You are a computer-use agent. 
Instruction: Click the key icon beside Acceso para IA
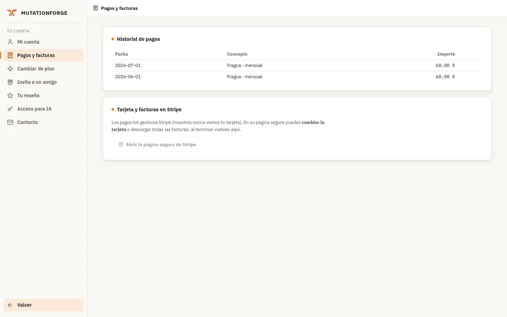click(x=10, y=109)
